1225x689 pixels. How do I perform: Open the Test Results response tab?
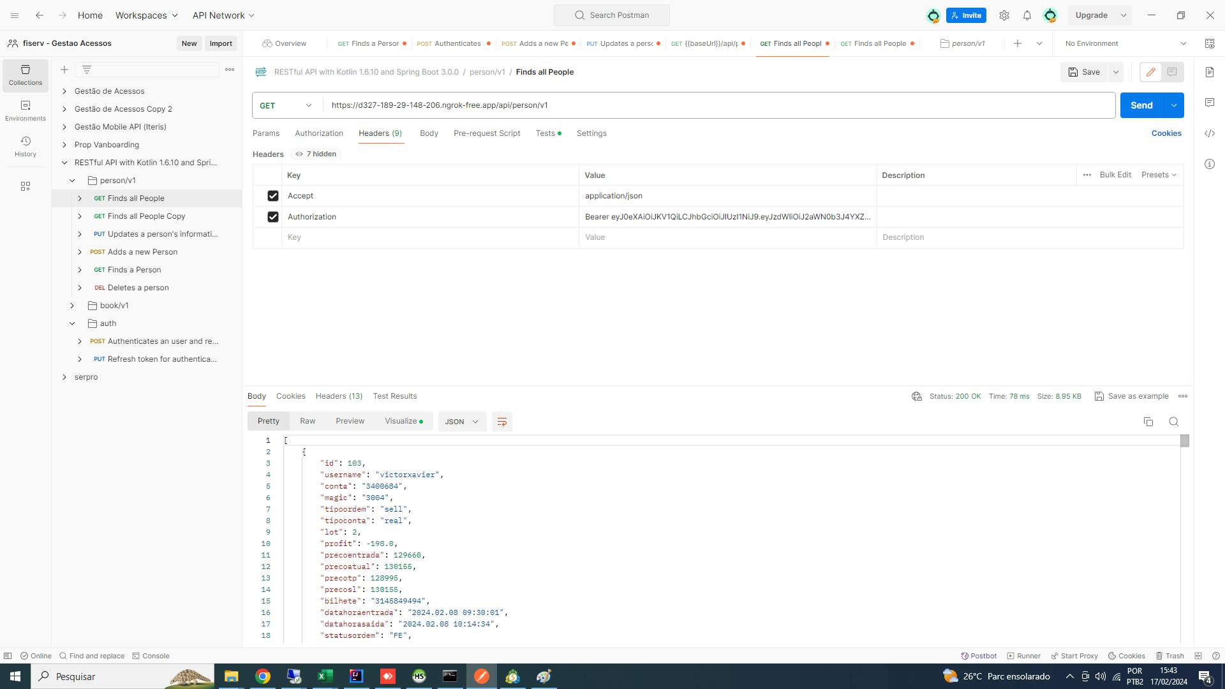[x=394, y=396]
